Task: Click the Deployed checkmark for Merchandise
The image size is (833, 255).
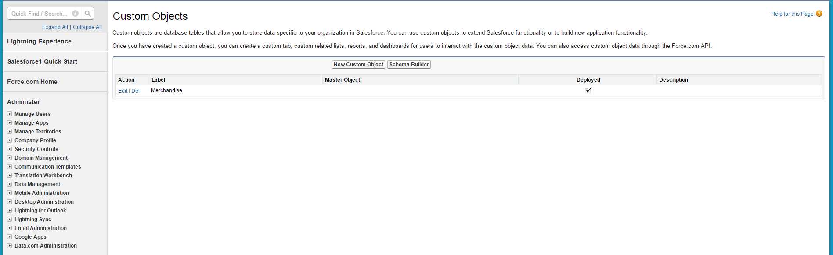Action: [589, 90]
